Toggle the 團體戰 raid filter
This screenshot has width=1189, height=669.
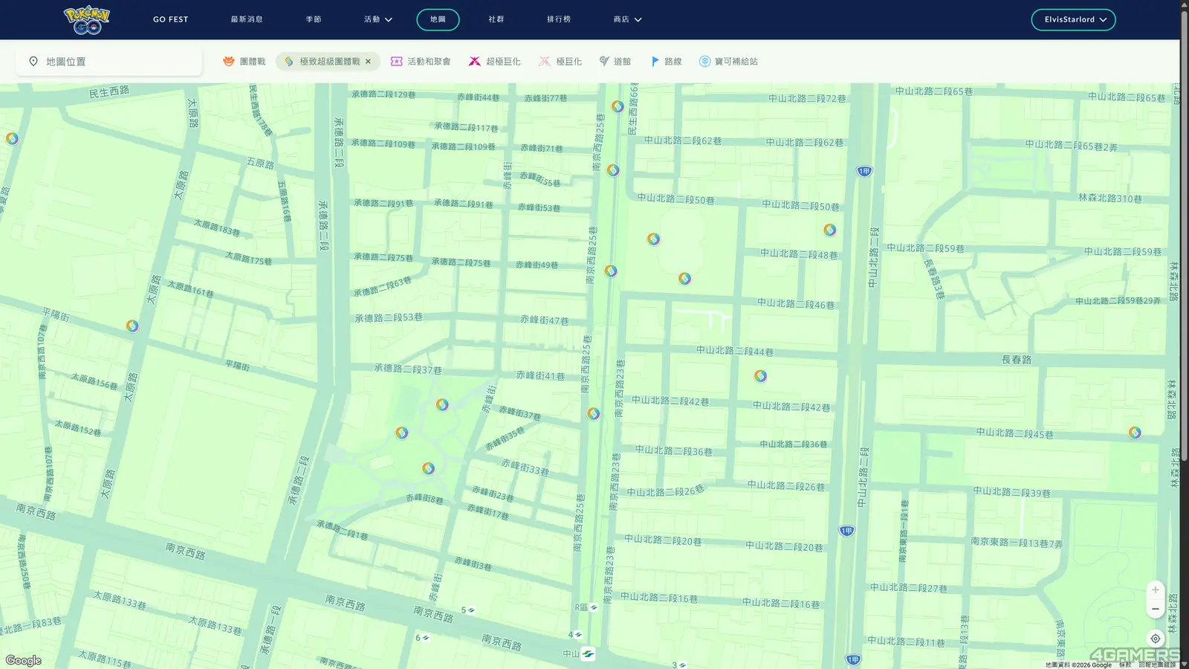(x=244, y=62)
